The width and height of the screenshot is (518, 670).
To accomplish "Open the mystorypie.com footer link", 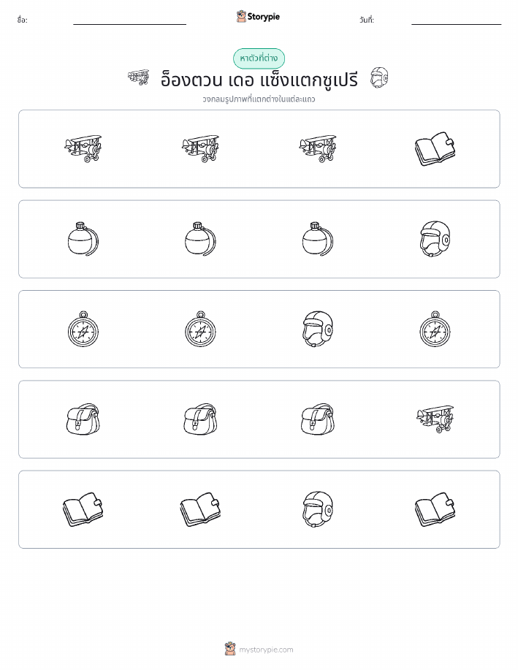I will coord(259,649).
